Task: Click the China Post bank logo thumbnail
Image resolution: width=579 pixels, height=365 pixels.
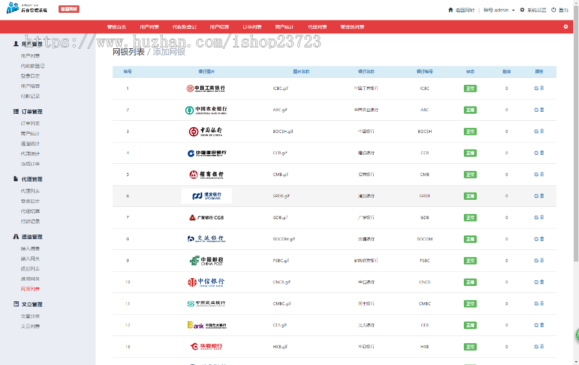Action: [206, 260]
